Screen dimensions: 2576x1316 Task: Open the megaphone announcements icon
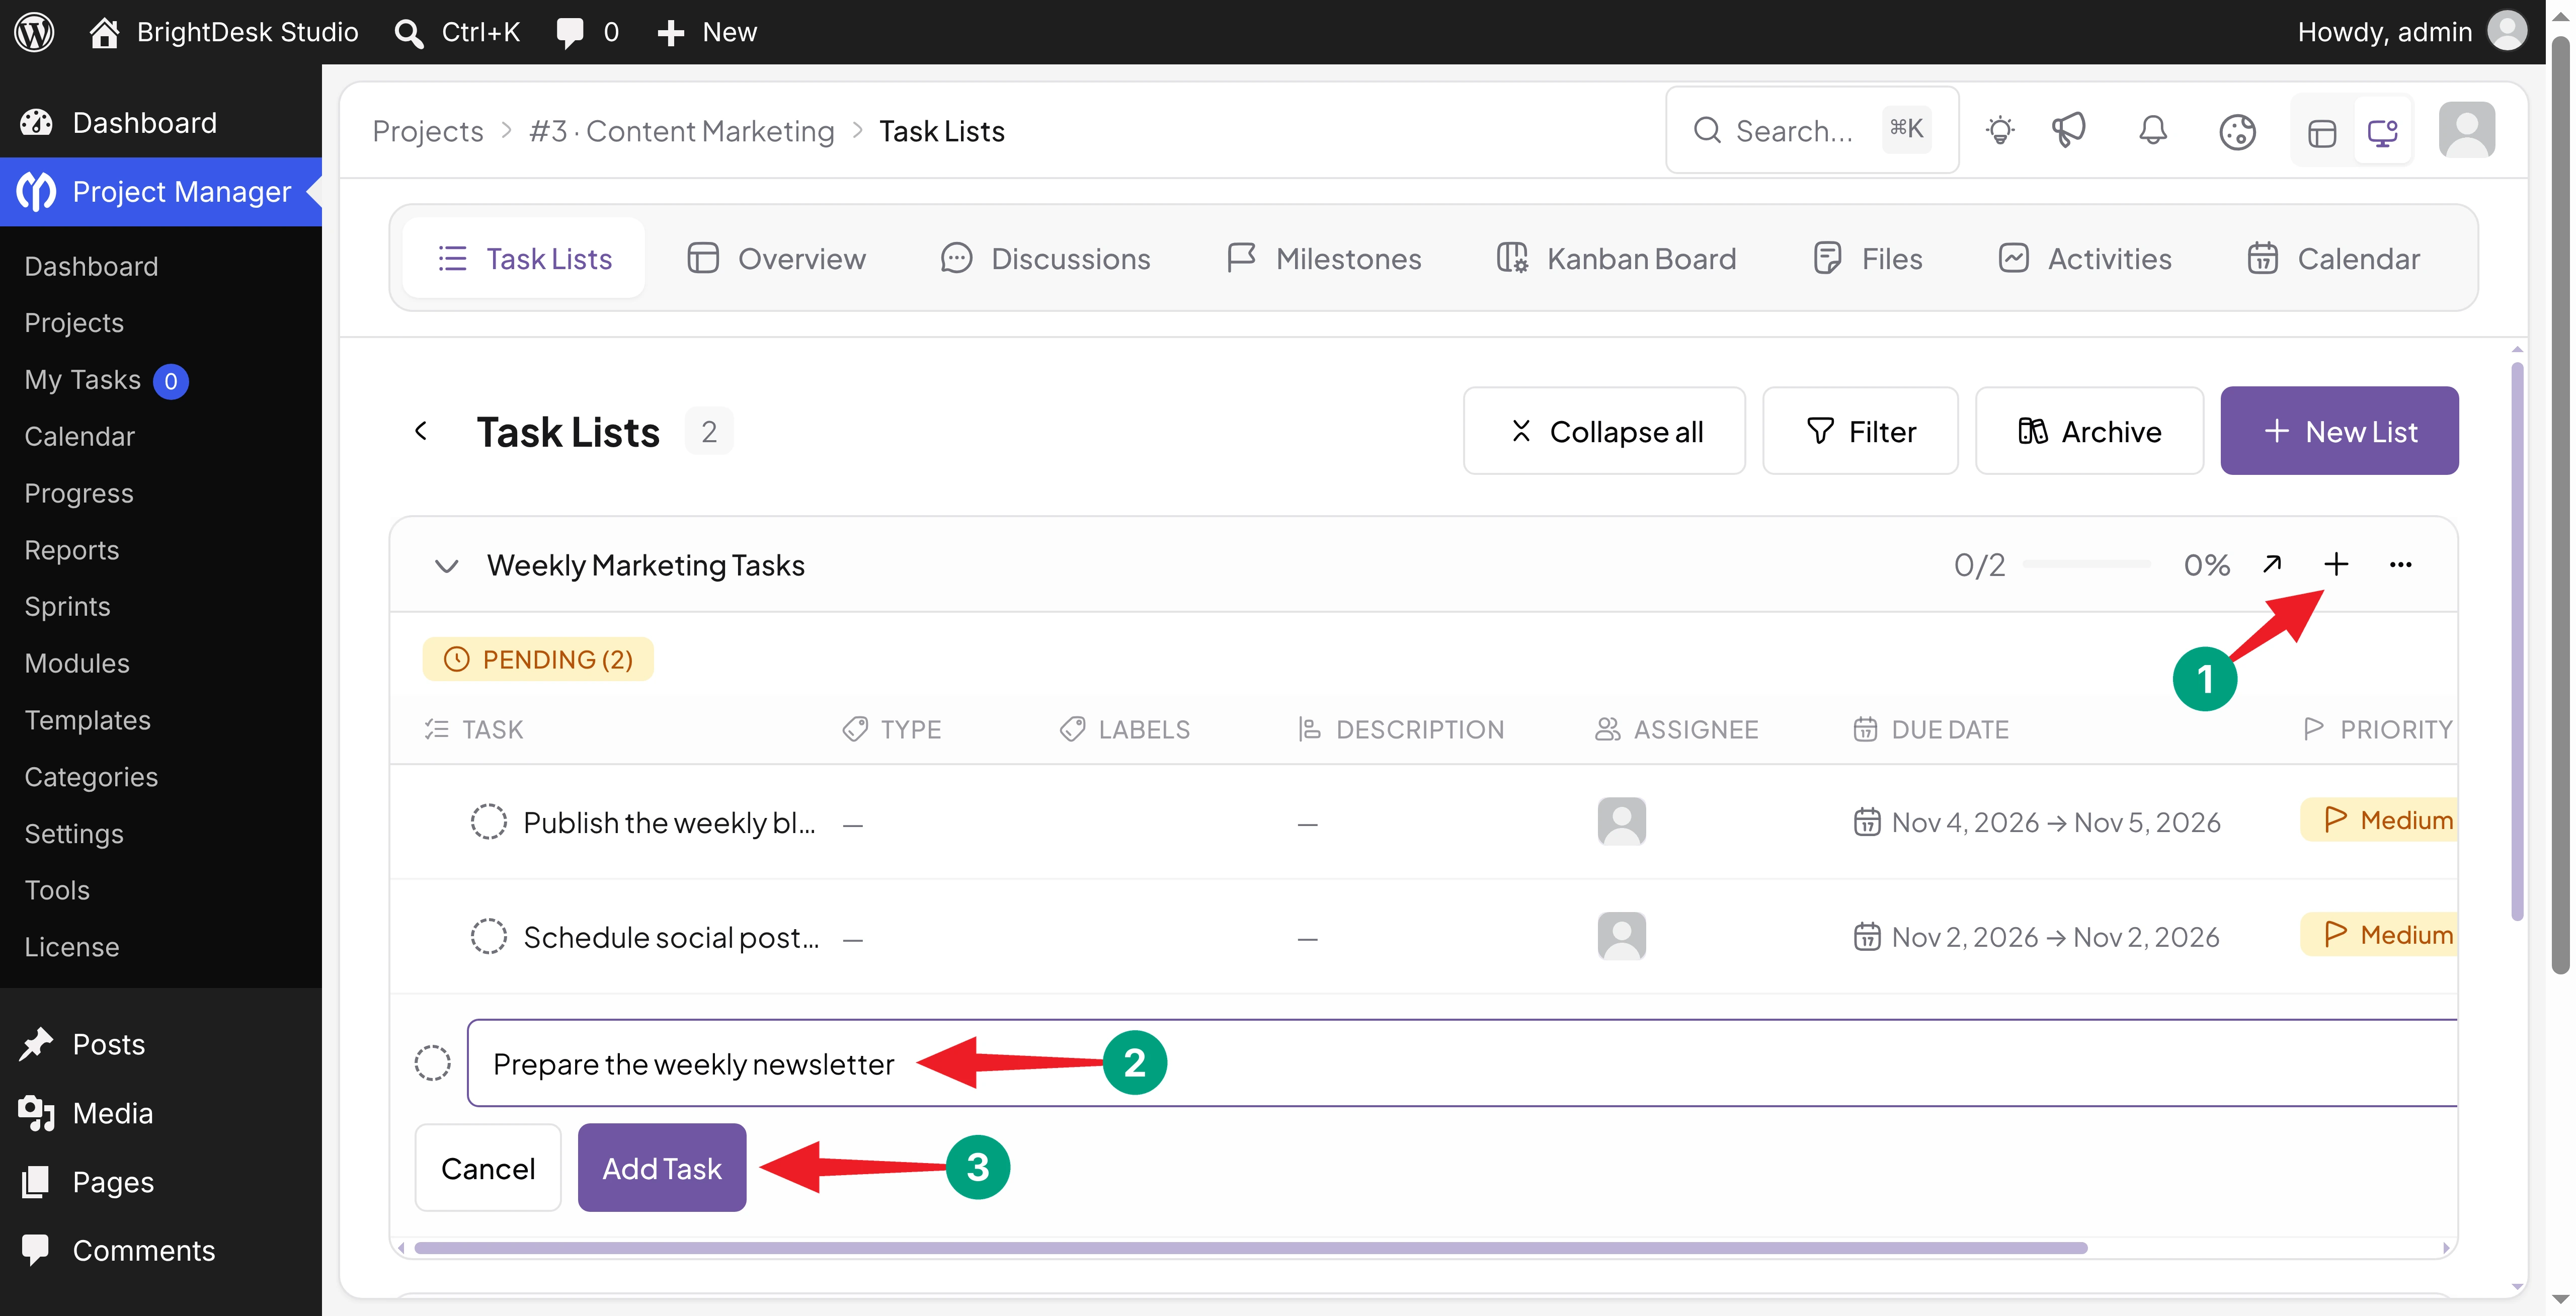[2068, 131]
